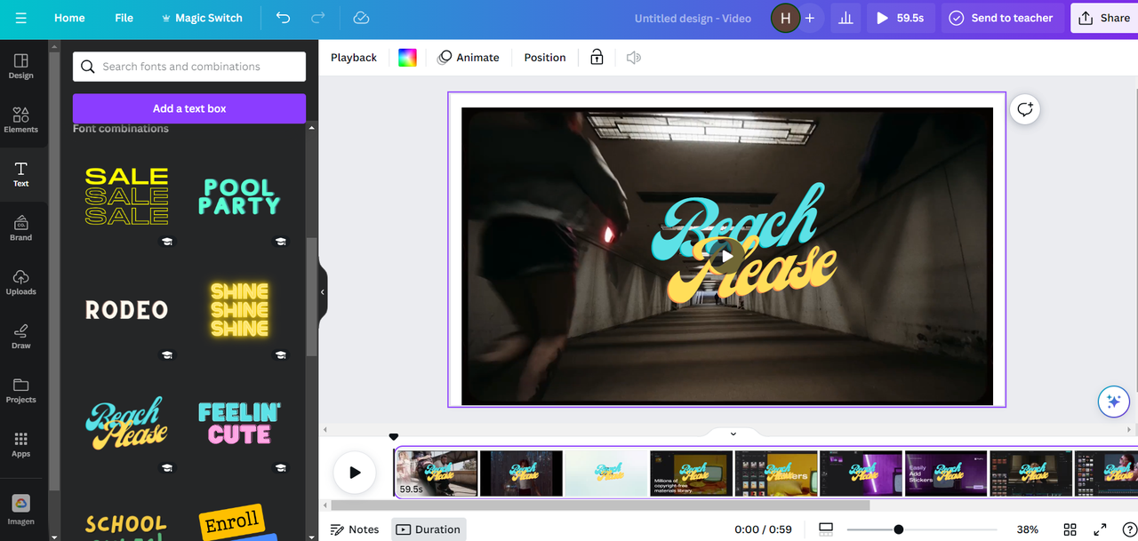Undo the last action
Viewport: 1138px width, 541px height.
point(283,18)
